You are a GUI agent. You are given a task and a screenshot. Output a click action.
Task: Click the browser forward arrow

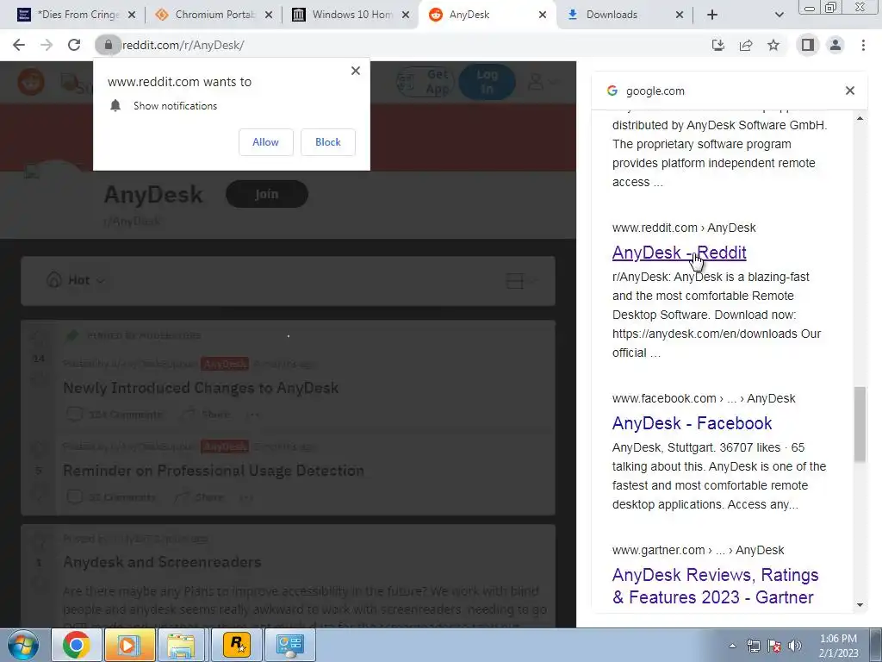pos(47,45)
